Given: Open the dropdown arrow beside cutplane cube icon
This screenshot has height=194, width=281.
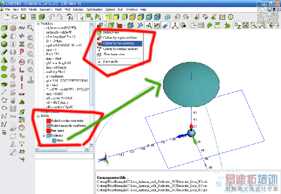Looking at the screenshot, I should tap(125, 25).
